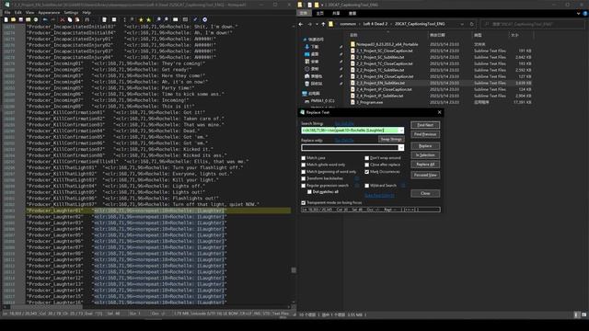589x331 pixels.
Task: Click the Undo arrow icon in Notepad3 toolbar
Action: [45, 19]
